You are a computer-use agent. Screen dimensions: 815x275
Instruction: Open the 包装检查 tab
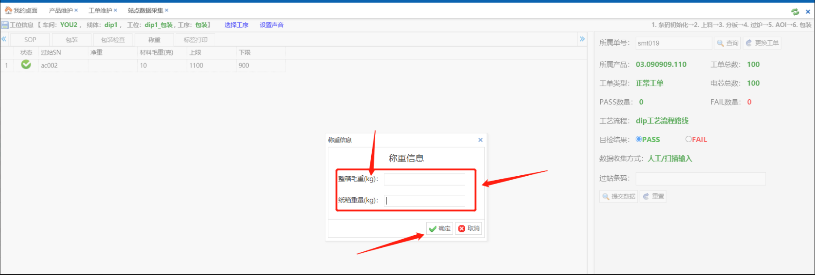[113, 40]
